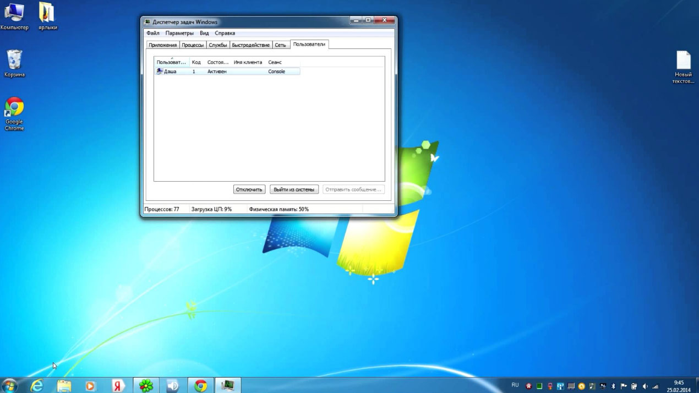This screenshot has height=393, width=699.
Task: Click the Выйти из системы button
Action: click(x=294, y=189)
